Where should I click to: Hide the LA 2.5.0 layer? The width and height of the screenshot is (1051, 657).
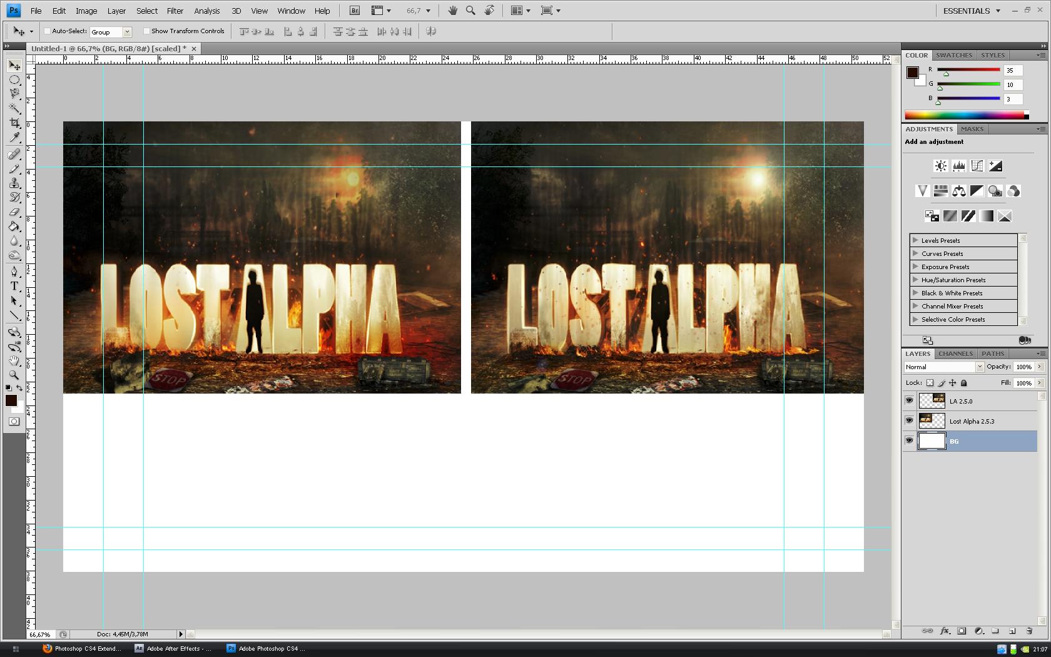pyautogui.click(x=909, y=401)
